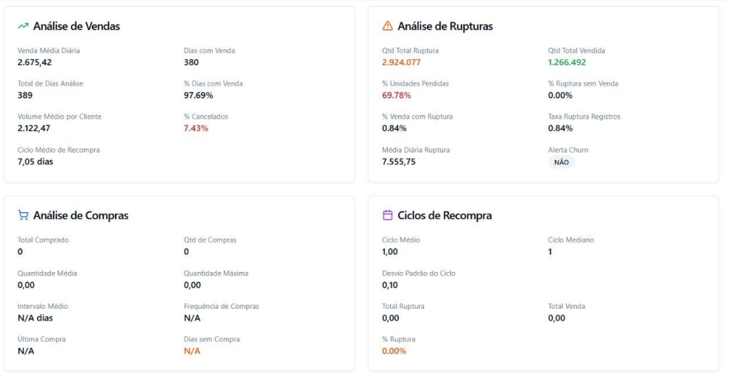
Task: Select the Análise de Vendas heading
Action: pos(77,26)
